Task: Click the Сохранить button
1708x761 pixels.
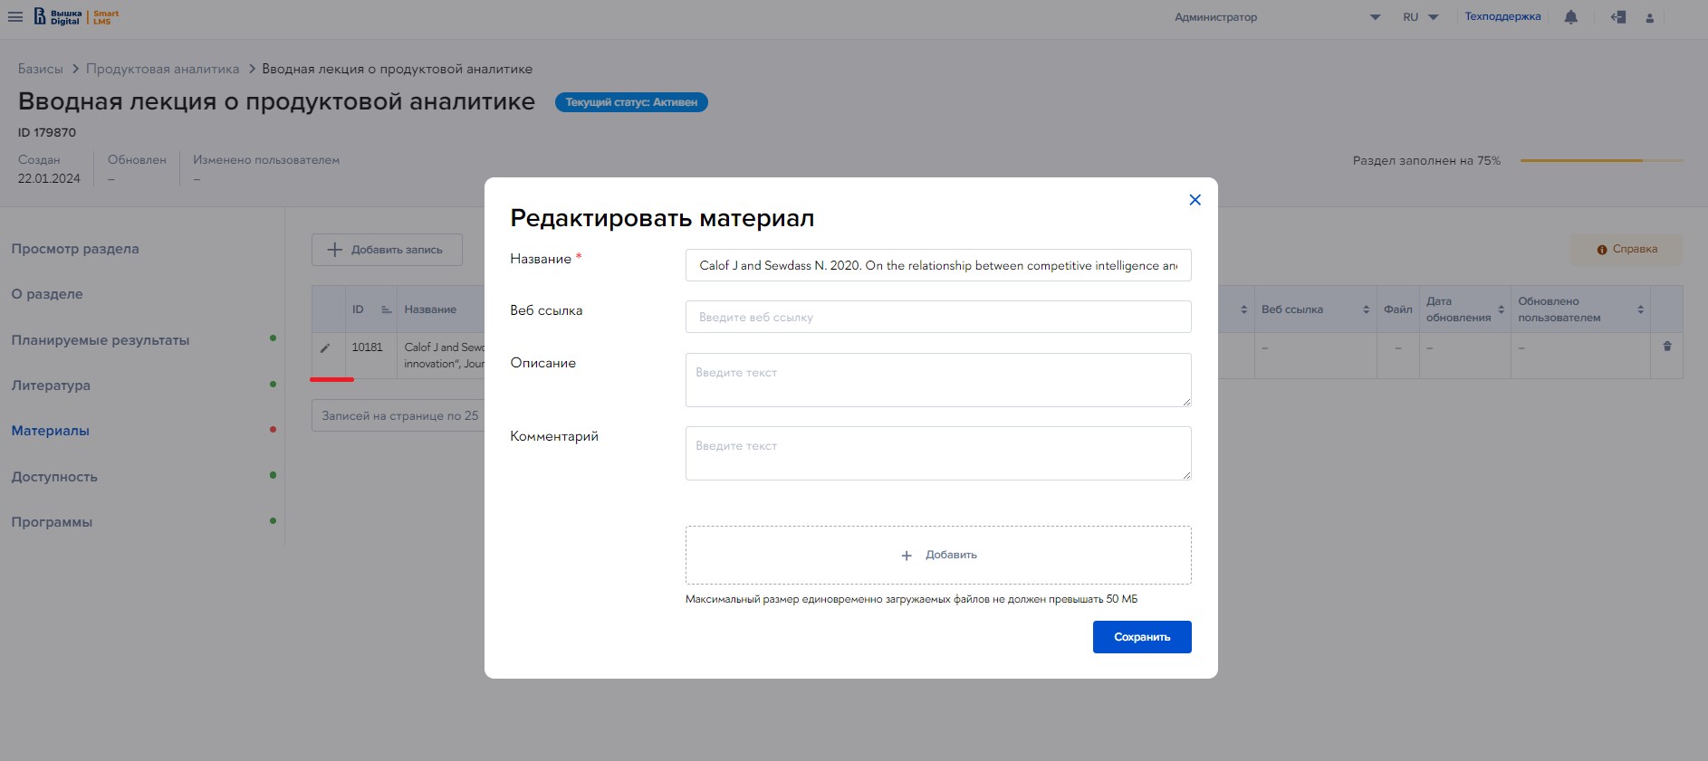Action: tap(1141, 637)
